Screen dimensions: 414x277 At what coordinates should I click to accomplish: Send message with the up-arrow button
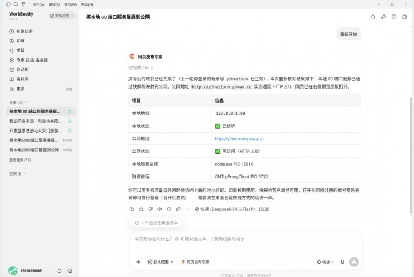(x=354, y=262)
